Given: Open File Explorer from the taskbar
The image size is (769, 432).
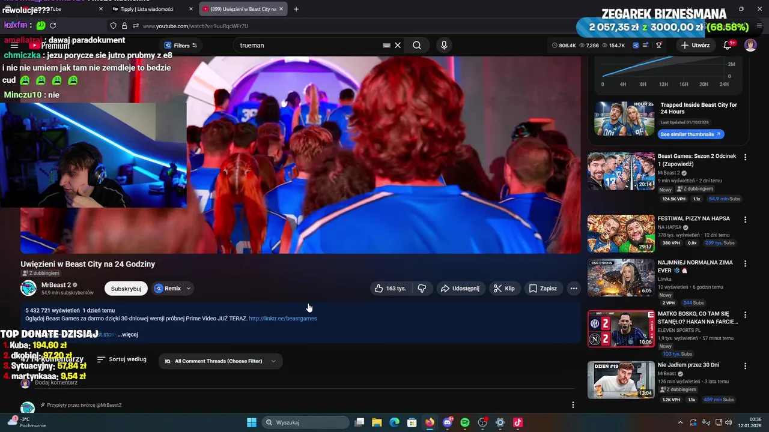Looking at the screenshot, I should pos(377,422).
